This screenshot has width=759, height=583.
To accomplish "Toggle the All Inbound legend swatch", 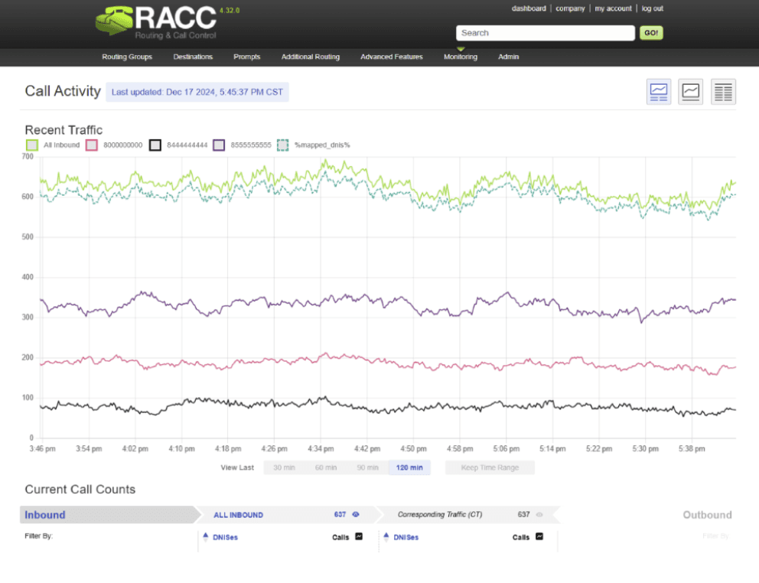I will pyautogui.click(x=32, y=145).
